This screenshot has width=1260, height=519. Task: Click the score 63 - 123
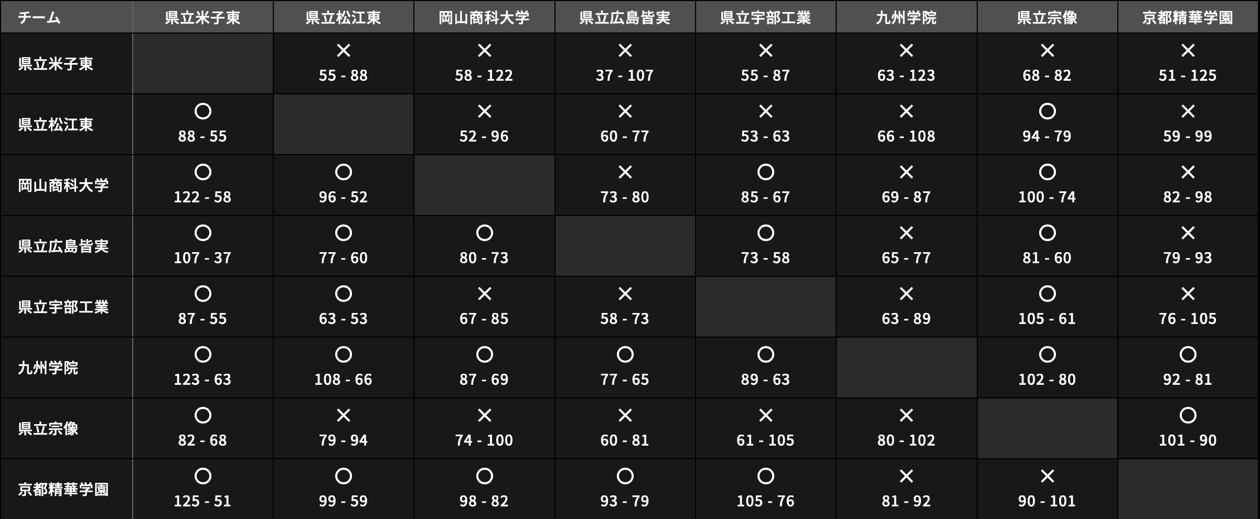[x=906, y=75]
